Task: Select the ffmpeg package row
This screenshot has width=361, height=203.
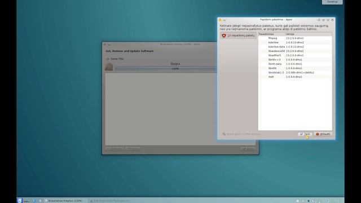Action: [x=295, y=38]
